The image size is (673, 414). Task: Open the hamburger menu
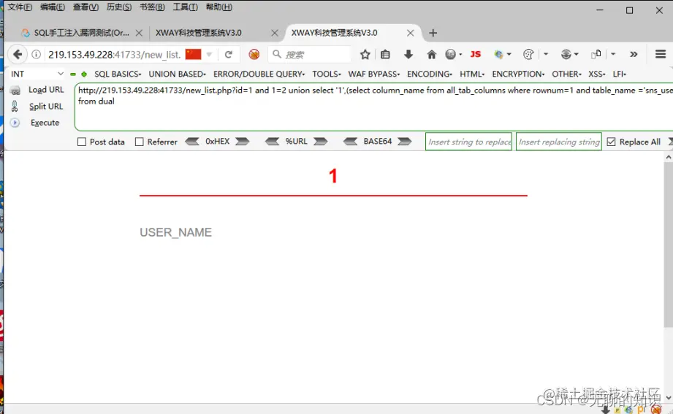point(660,54)
